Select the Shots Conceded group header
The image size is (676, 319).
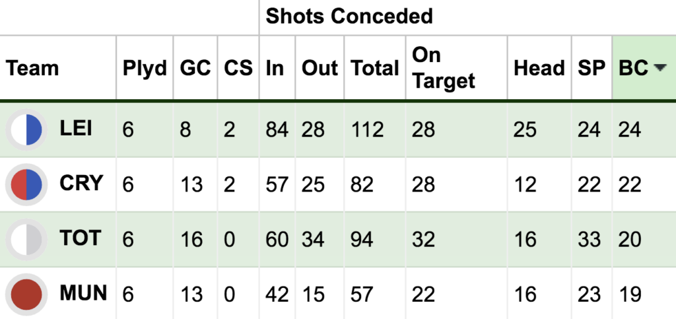pyautogui.click(x=349, y=17)
